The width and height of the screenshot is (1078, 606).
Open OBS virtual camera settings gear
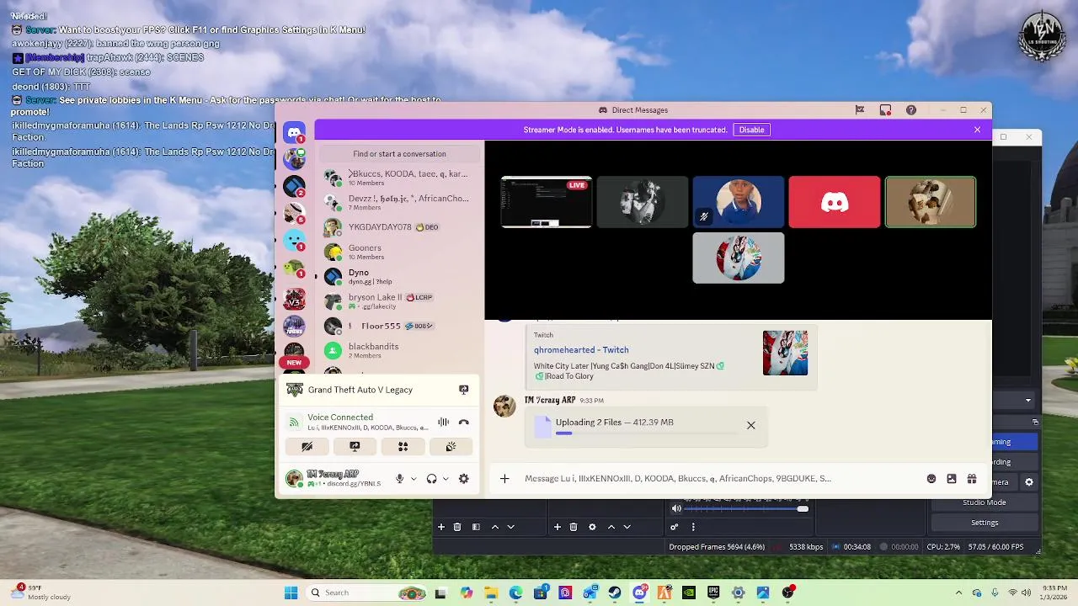1029,482
